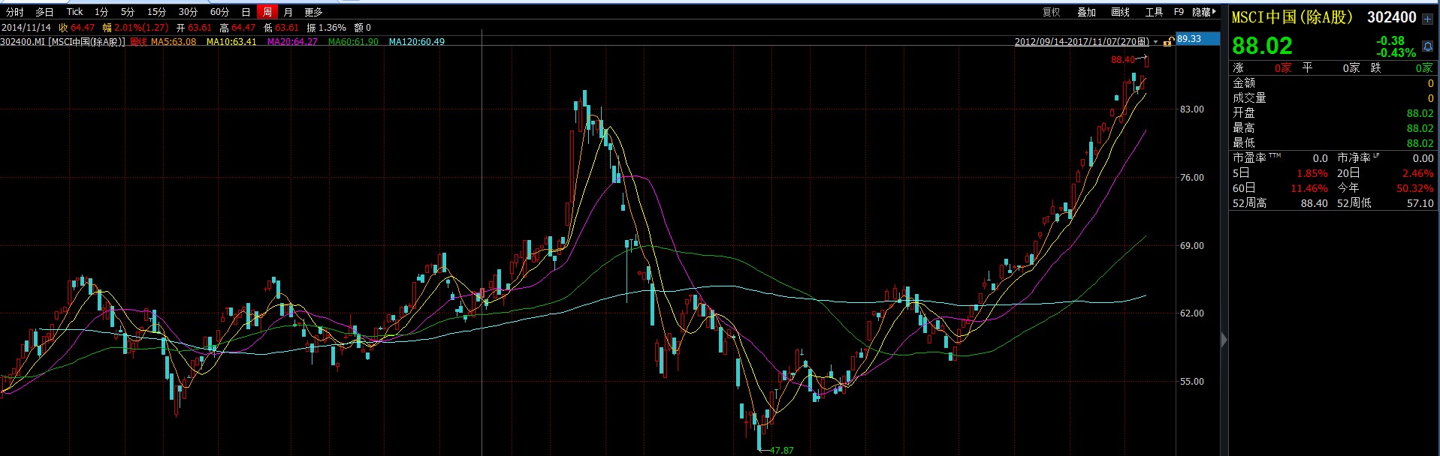Click the plus icon to add to watchlist
1440x456 pixels.
(1427, 19)
